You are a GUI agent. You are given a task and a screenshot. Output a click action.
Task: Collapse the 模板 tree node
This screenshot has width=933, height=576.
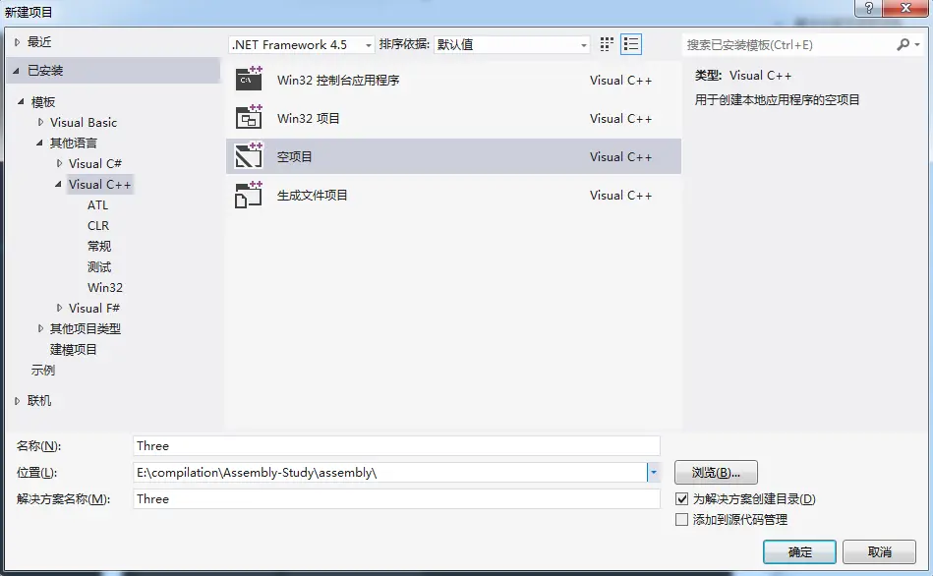pos(21,102)
